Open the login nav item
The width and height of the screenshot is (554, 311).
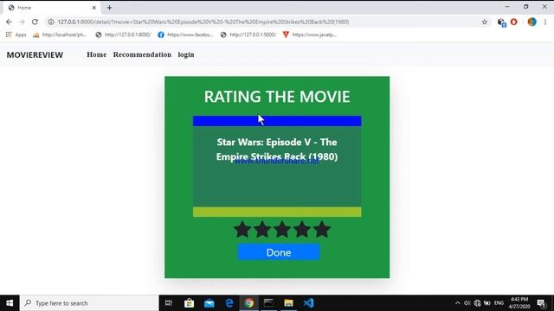click(x=186, y=54)
